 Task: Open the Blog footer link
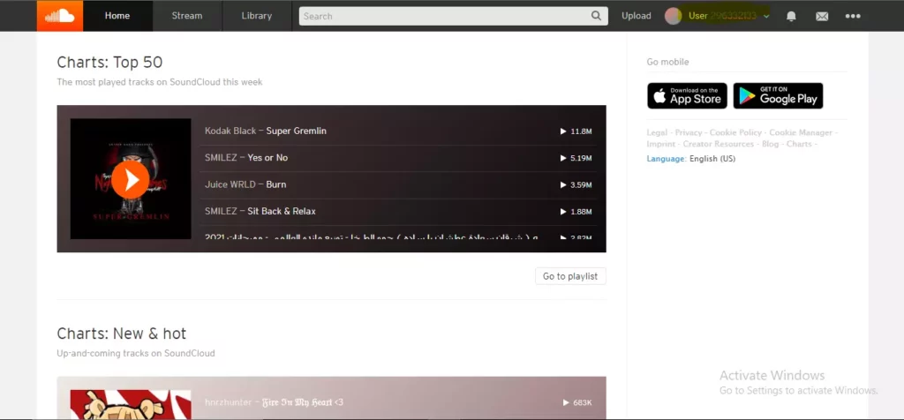770,144
